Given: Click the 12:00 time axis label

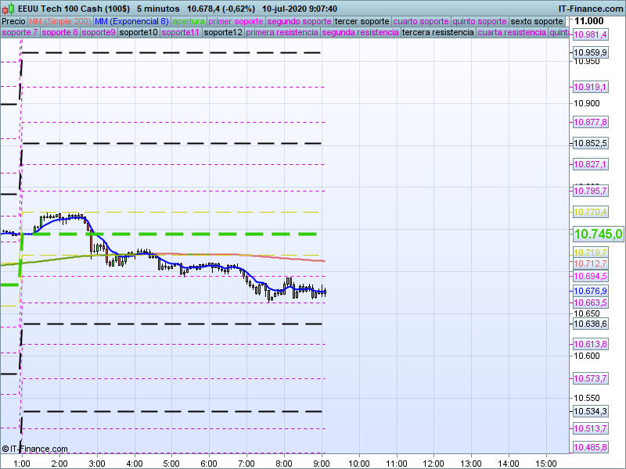Looking at the screenshot, I should [434, 463].
